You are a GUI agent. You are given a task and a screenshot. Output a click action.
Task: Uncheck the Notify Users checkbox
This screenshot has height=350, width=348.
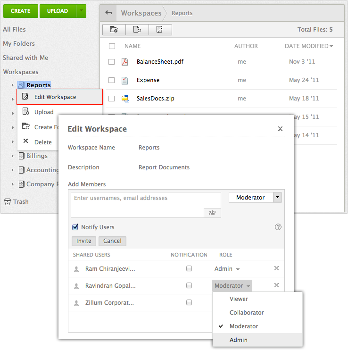(75, 227)
